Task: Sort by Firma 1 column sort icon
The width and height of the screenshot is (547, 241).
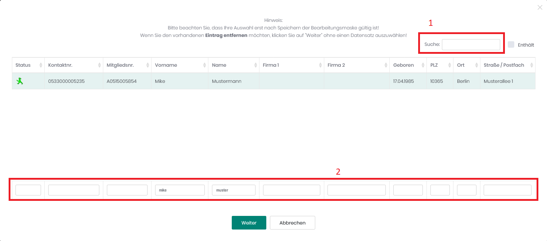Action: 320,65
